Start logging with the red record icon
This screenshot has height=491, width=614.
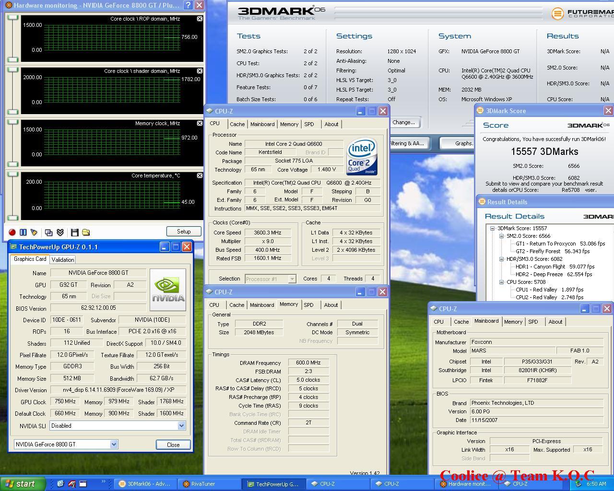12,232
